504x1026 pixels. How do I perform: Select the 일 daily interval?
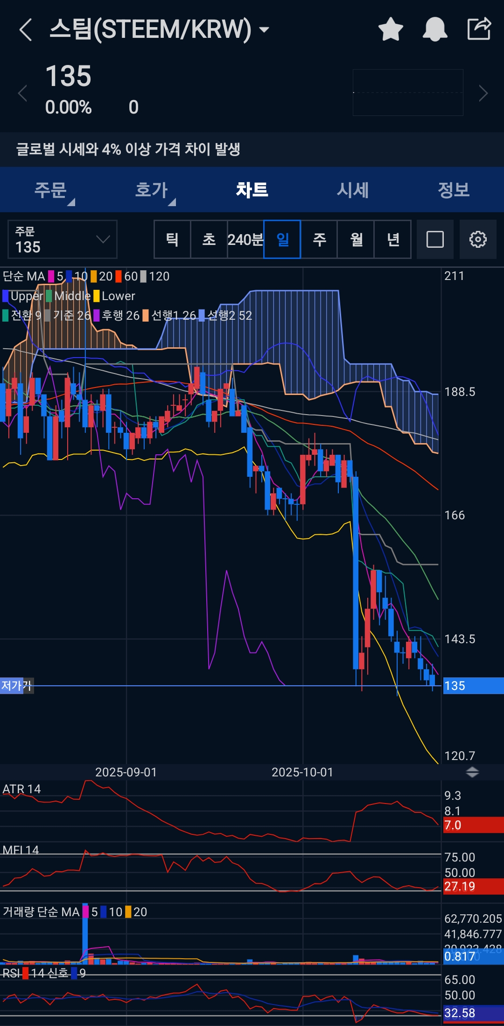282,239
